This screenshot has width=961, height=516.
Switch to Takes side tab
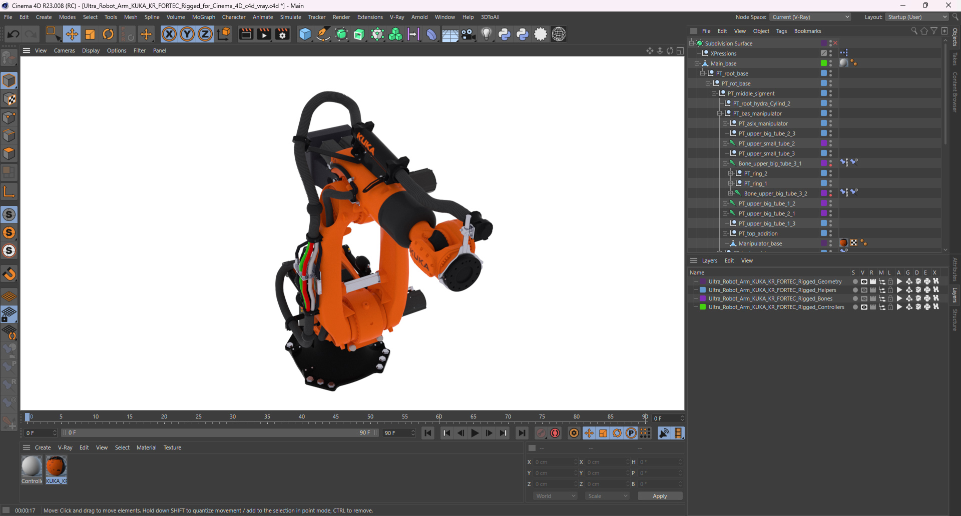pos(955,58)
